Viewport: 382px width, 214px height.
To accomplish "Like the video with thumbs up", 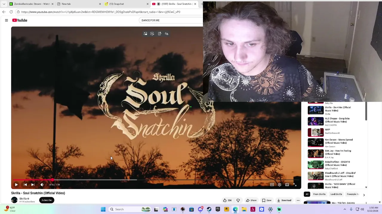I will 227,200.
